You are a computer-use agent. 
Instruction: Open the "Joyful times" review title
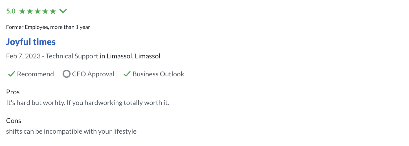(31, 42)
